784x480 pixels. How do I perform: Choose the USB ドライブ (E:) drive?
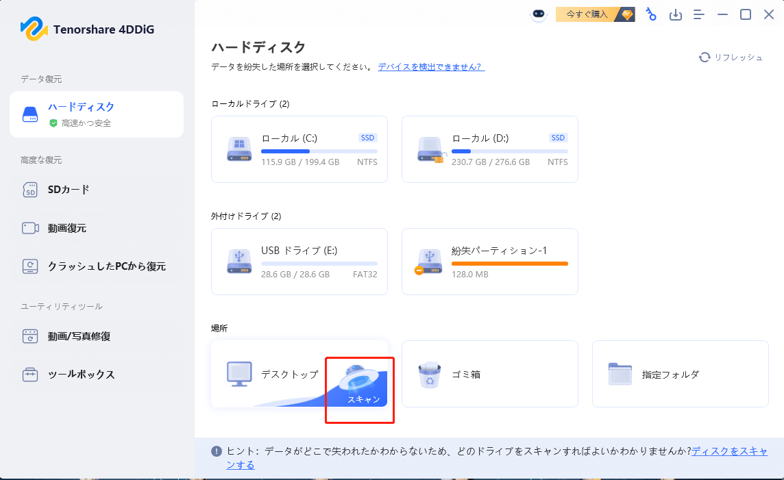pos(299,262)
